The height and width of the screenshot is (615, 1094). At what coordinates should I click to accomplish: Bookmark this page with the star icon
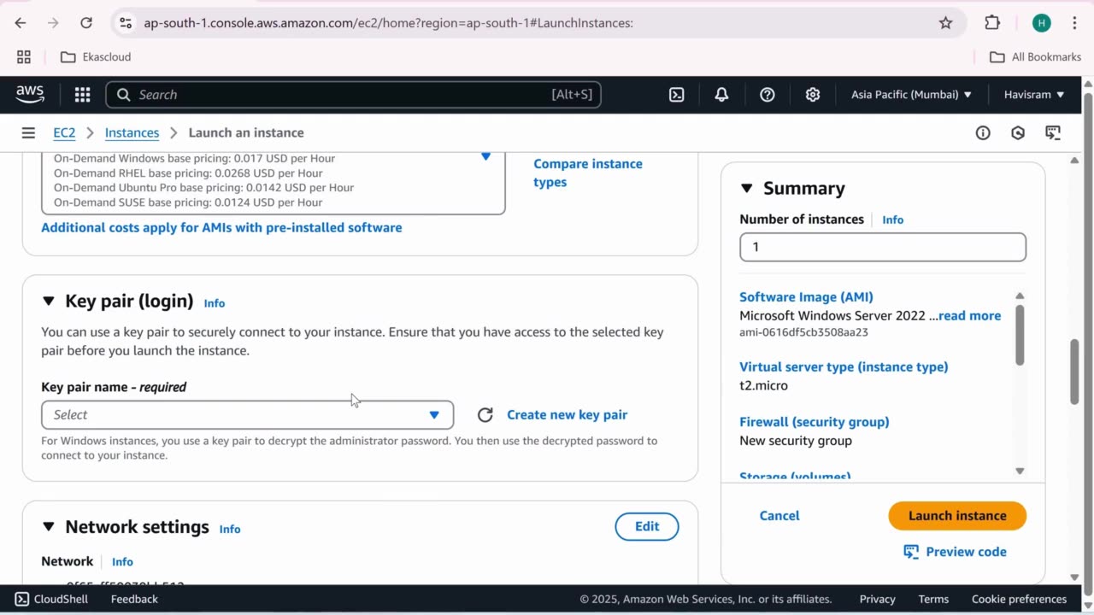click(x=945, y=23)
